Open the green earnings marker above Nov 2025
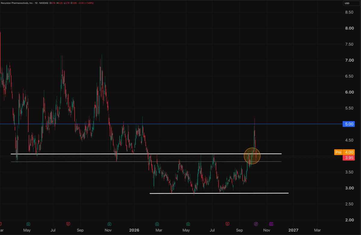This screenshot has height=235, width=361. tap(109, 224)
